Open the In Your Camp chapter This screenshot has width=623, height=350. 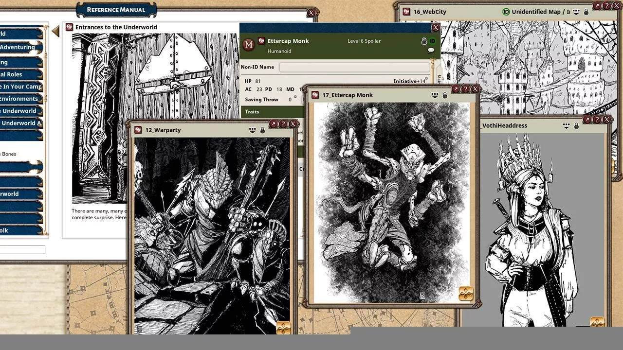tap(21, 87)
